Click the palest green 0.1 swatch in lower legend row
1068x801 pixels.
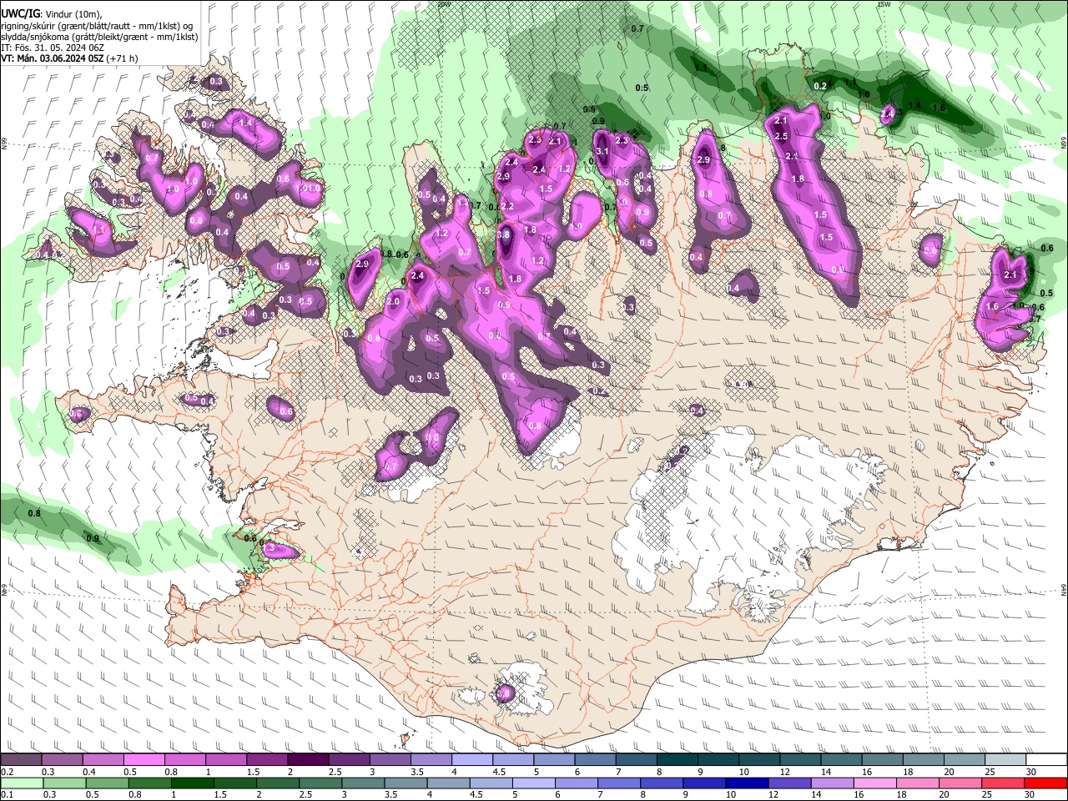[x=21, y=783]
